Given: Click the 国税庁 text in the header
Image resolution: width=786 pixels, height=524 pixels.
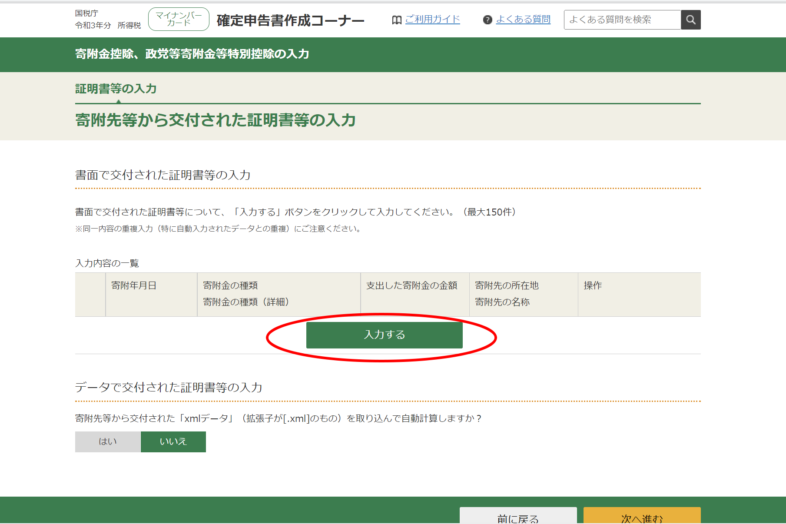Looking at the screenshot, I should [87, 13].
